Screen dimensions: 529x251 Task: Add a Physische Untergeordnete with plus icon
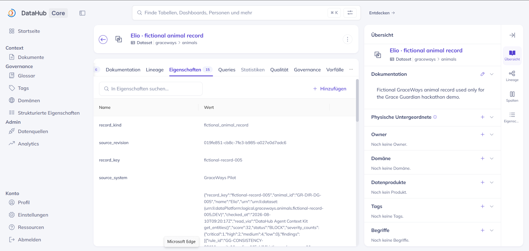482,117
